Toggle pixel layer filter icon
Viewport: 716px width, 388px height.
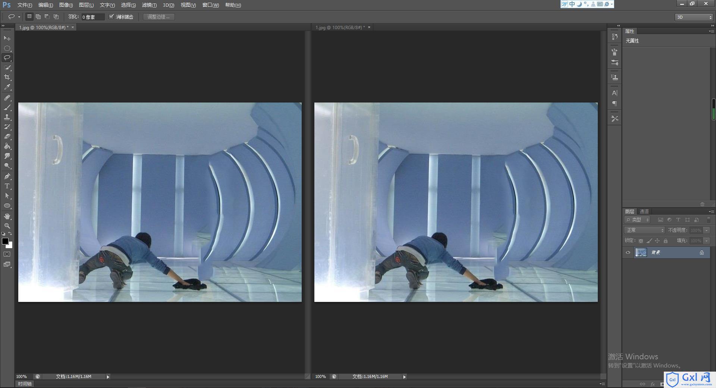point(660,220)
